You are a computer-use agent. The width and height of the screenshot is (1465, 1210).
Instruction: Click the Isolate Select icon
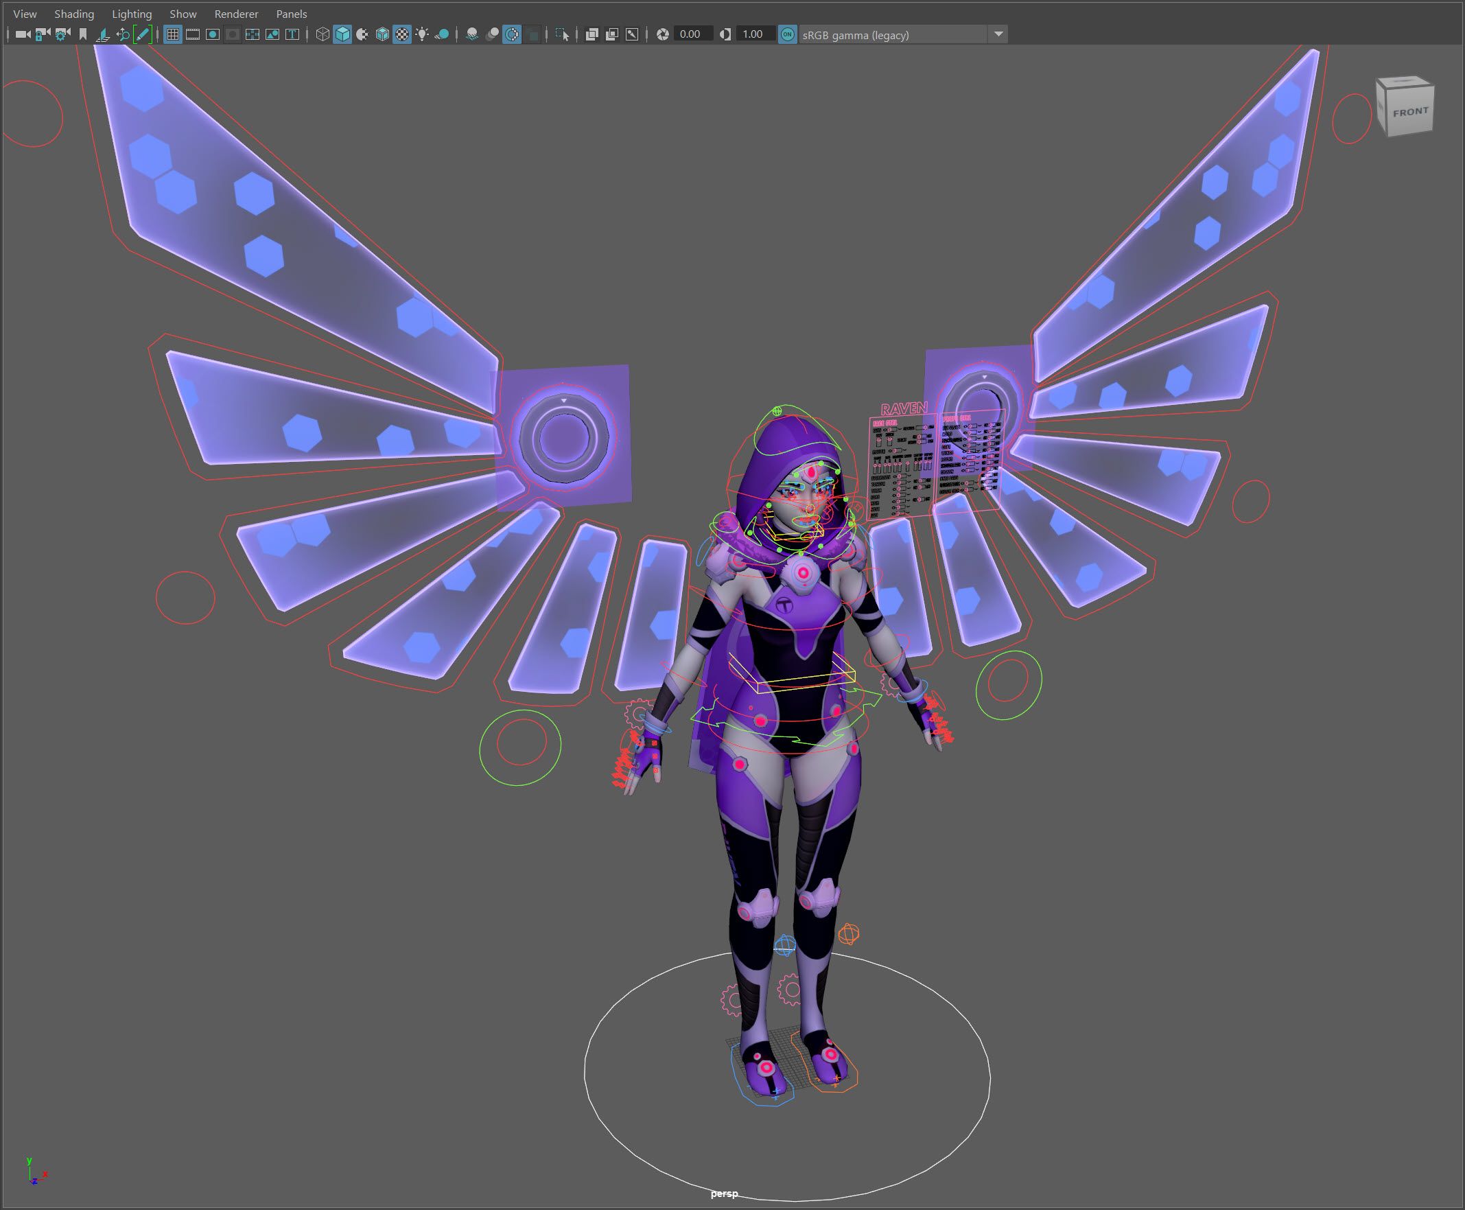[x=562, y=34]
